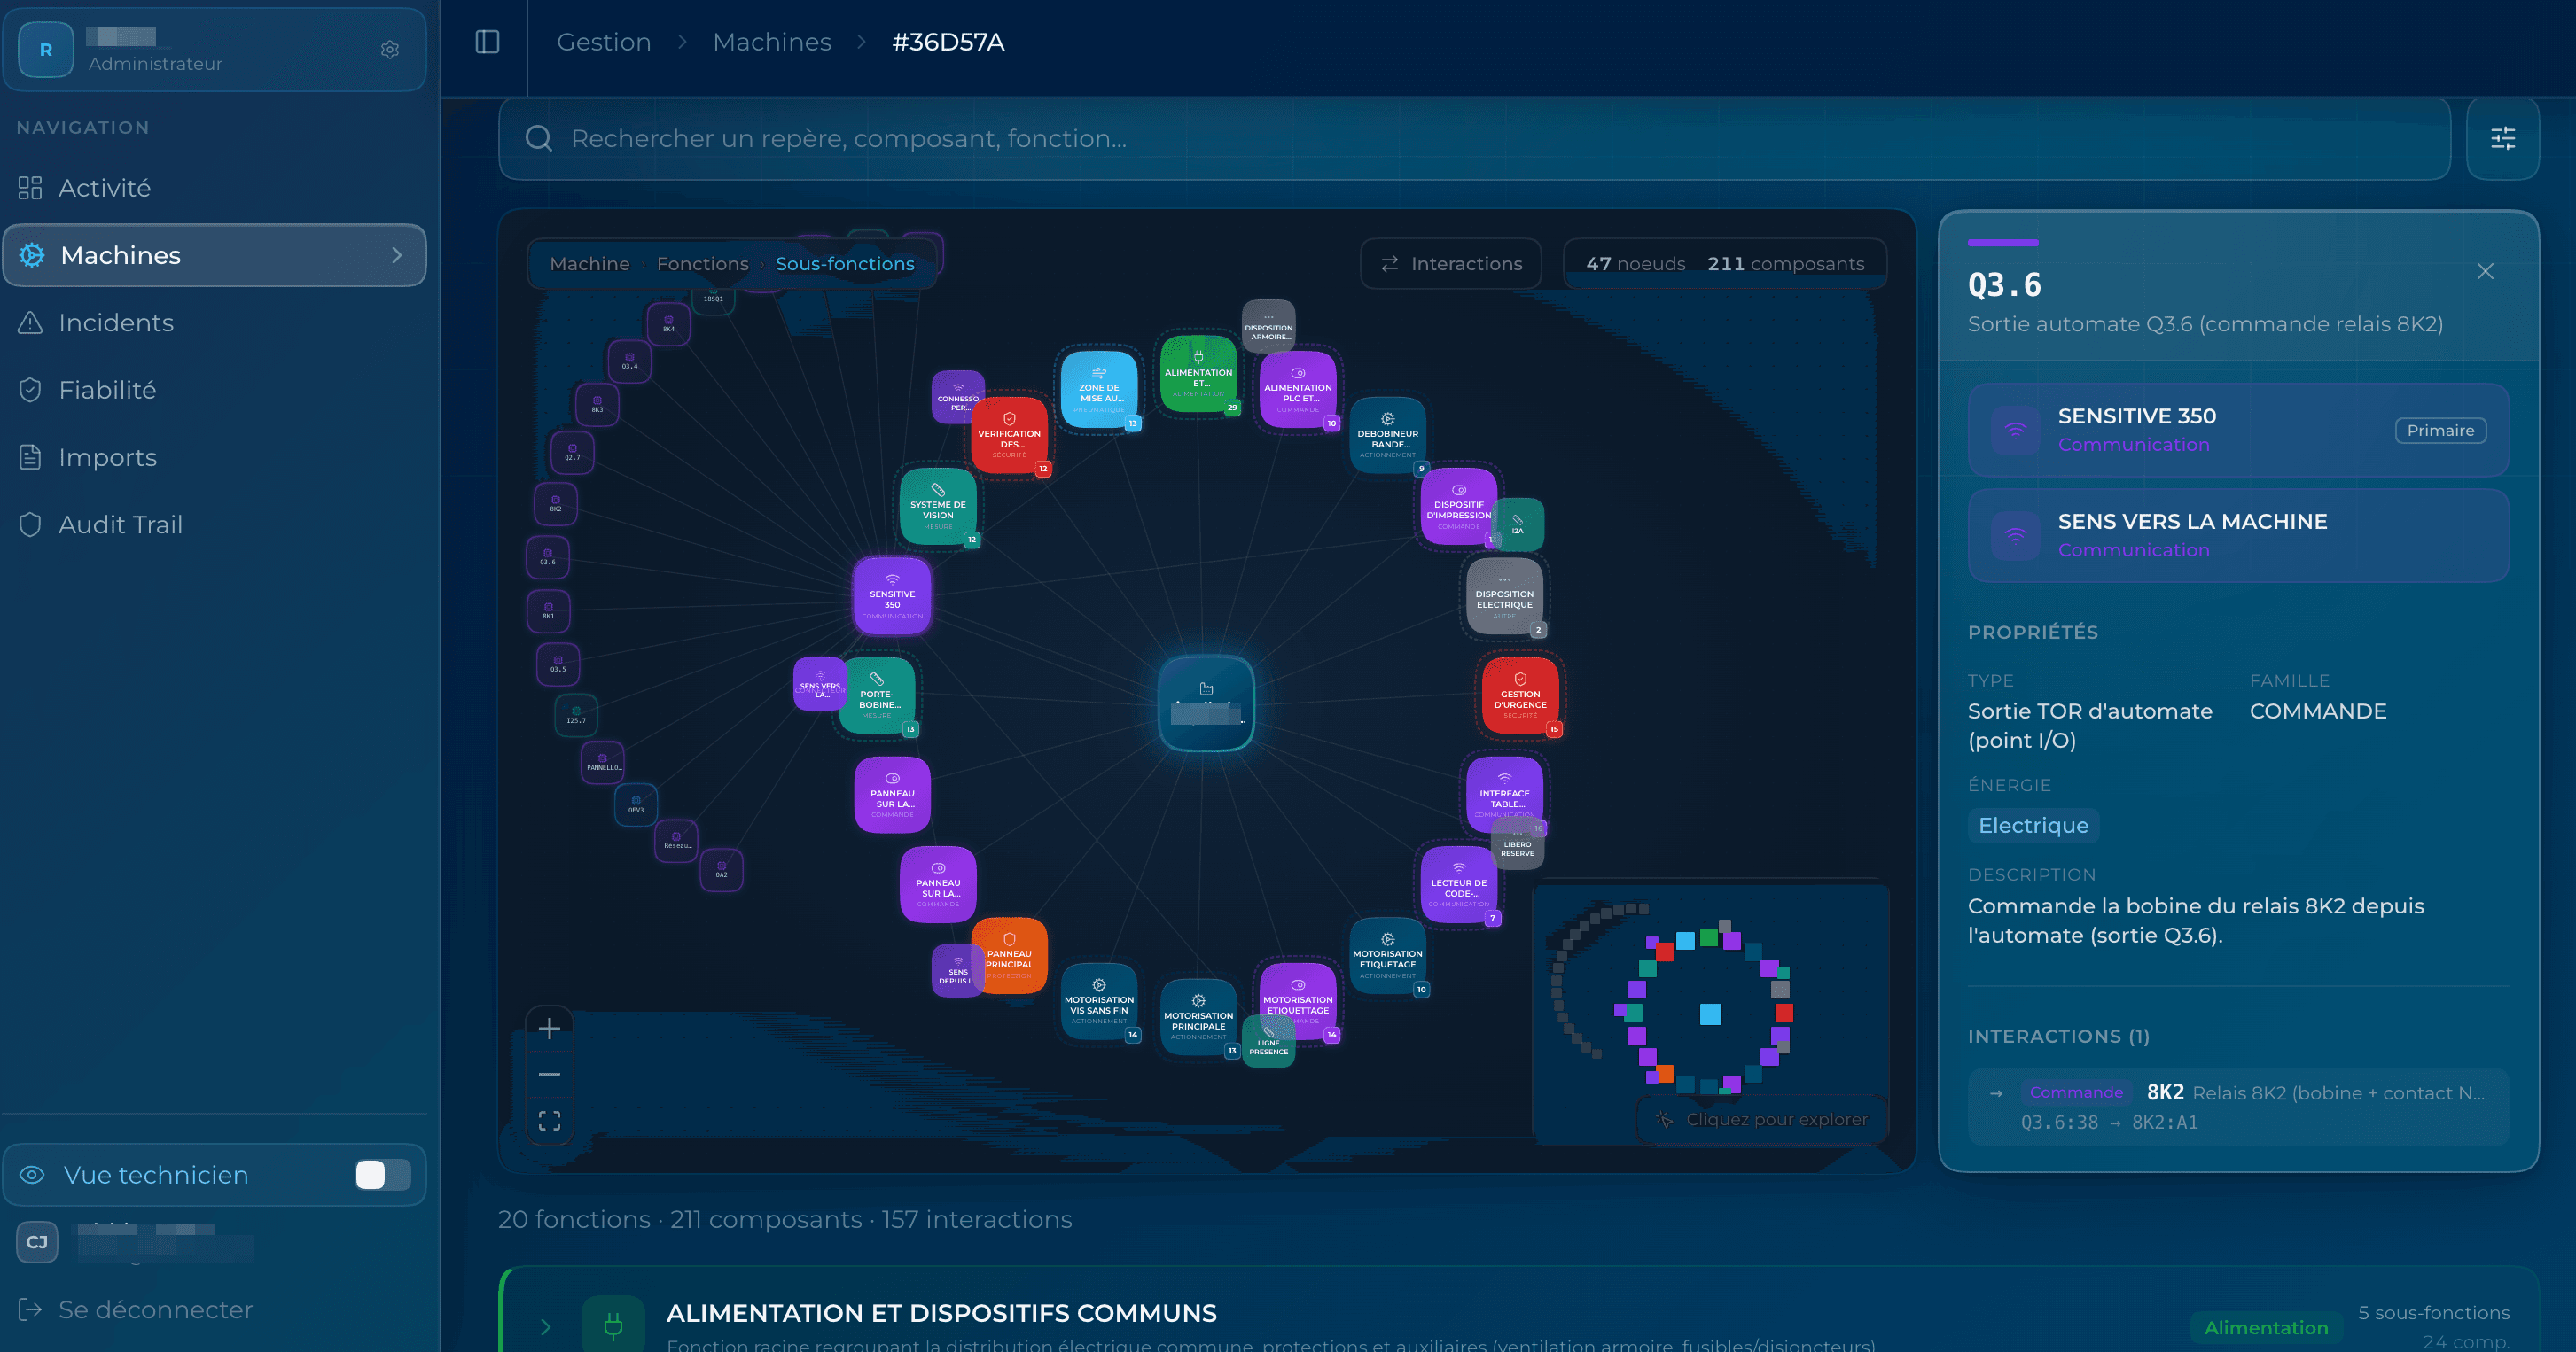The image size is (2576, 1352).
Task: Zoom out the graph with minus
Action: click(549, 1074)
